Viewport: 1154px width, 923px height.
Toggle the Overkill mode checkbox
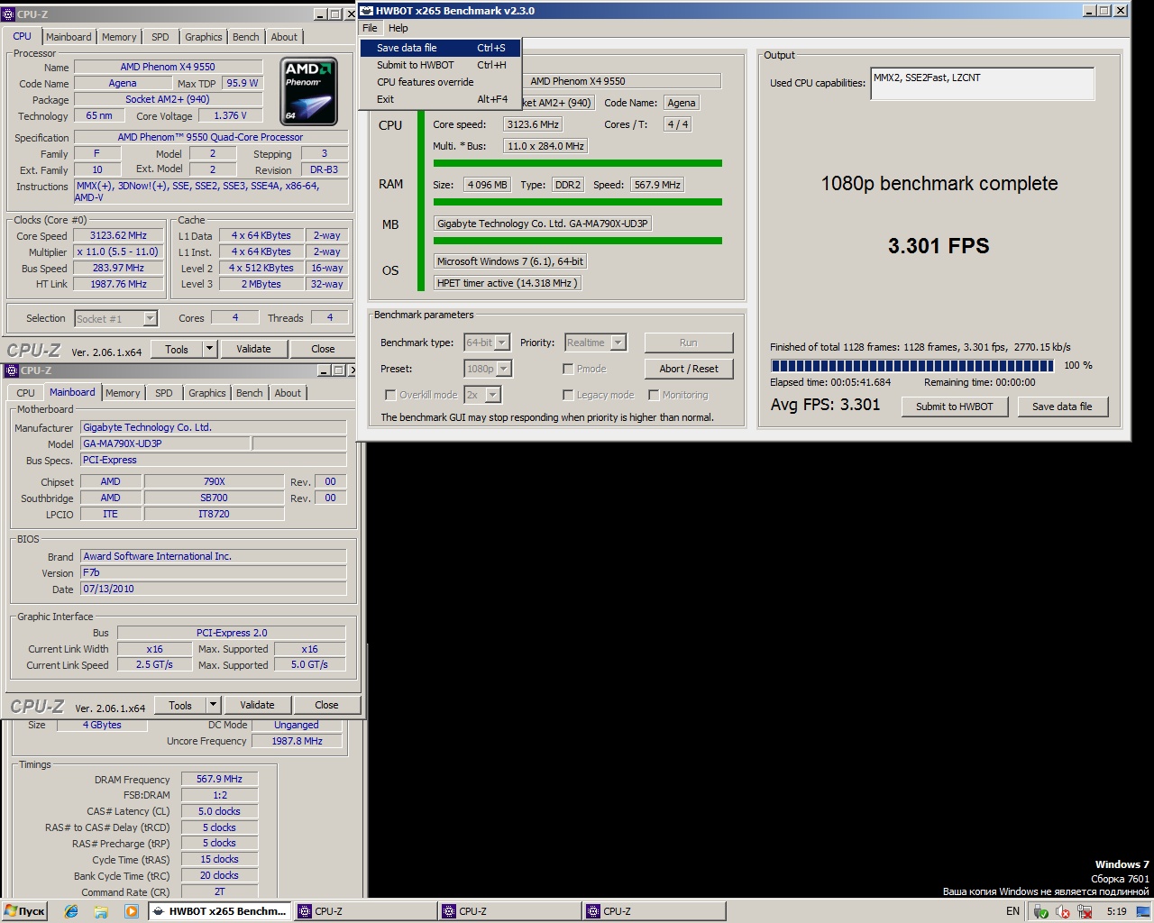pyautogui.click(x=390, y=395)
